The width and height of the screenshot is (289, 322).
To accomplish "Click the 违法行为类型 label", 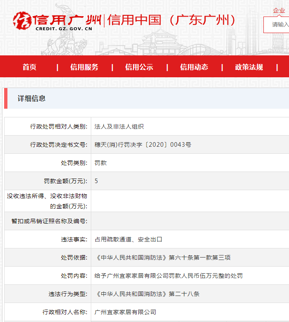I will tap(68, 294).
